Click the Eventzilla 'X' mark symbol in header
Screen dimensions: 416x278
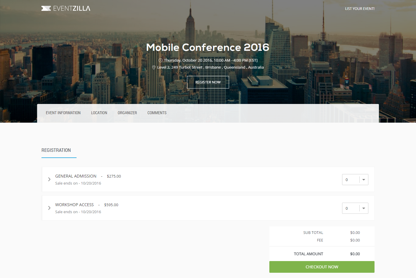point(46,8)
